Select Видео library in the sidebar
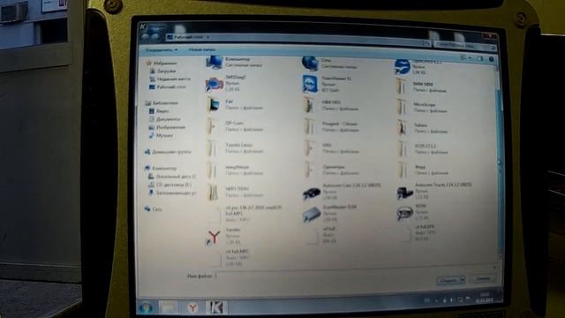 coord(159,111)
